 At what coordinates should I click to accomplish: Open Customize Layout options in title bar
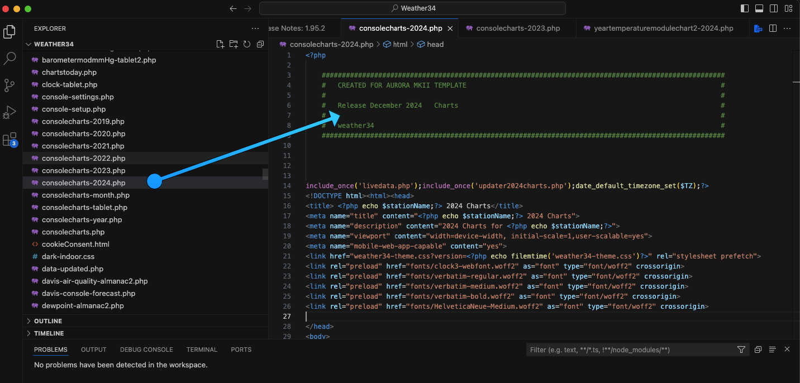click(788, 8)
